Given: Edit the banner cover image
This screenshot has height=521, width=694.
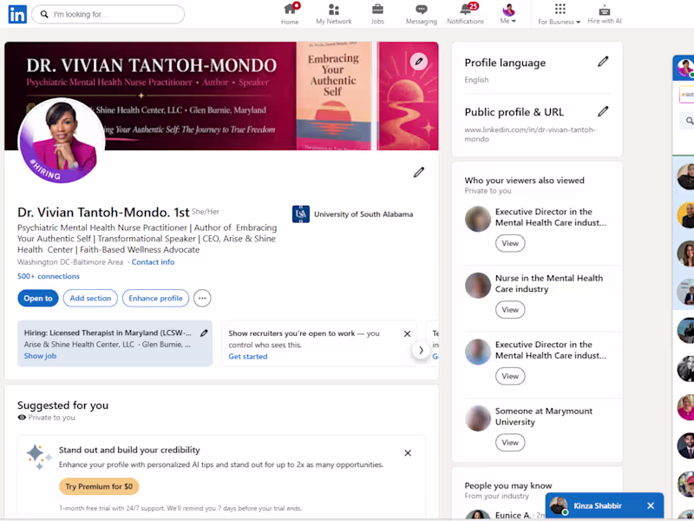Looking at the screenshot, I should [x=419, y=62].
